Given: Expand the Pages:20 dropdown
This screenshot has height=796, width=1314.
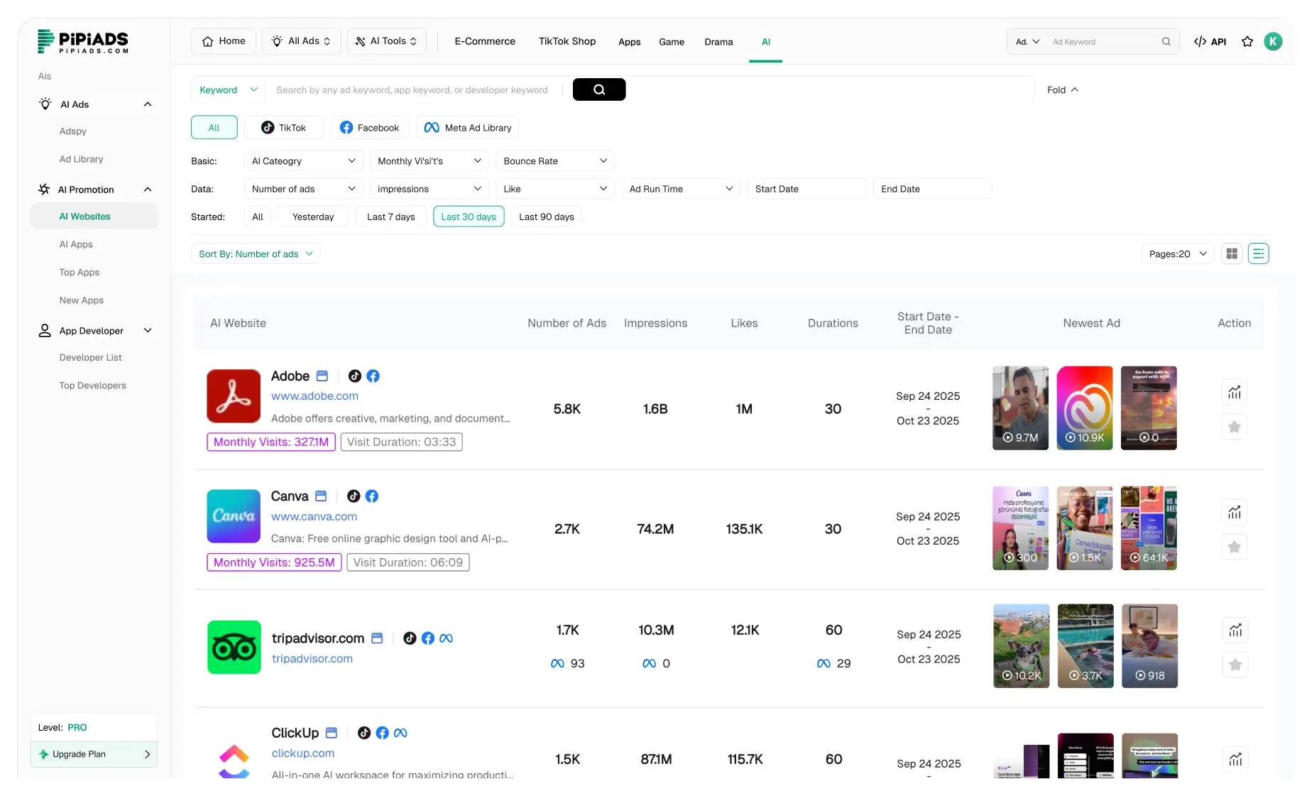Looking at the screenshot, I should click(1176, 253).
